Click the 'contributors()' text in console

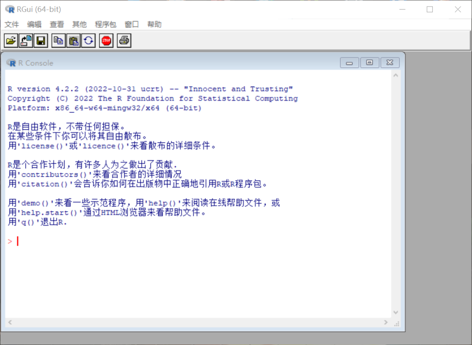pyautogui.click(x=54, y=174)
